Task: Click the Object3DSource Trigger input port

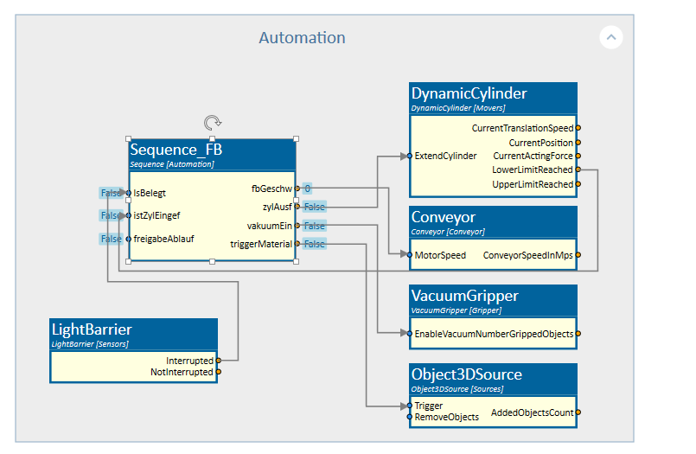Action: click(410, 406)
